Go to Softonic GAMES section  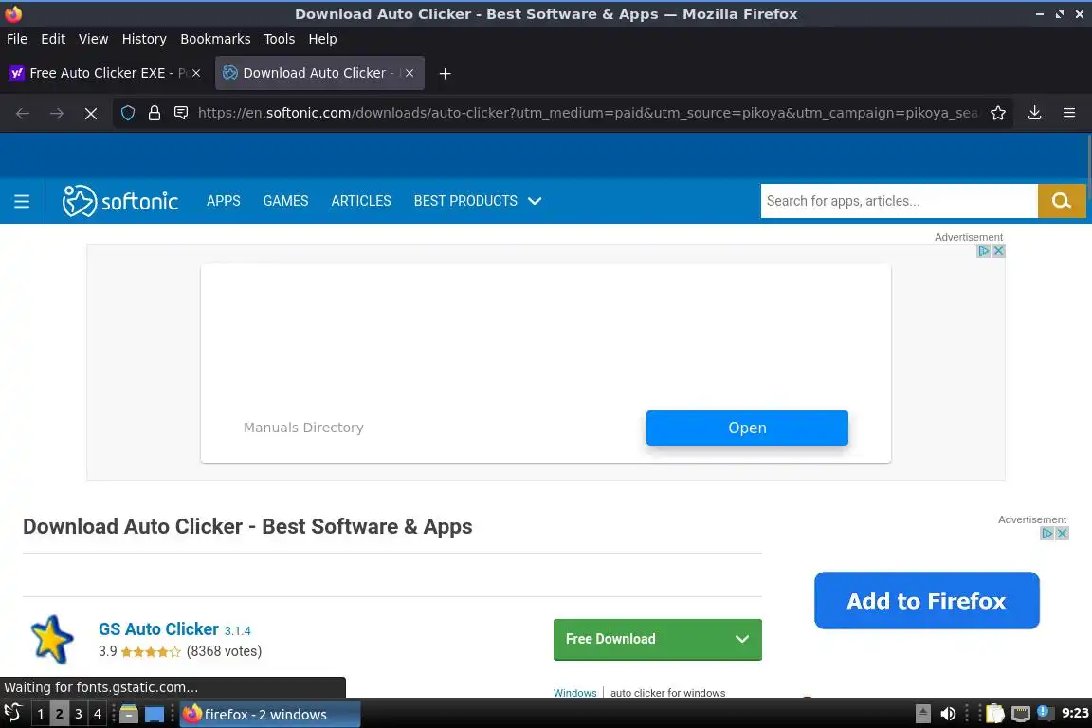(x=285, y=201)
